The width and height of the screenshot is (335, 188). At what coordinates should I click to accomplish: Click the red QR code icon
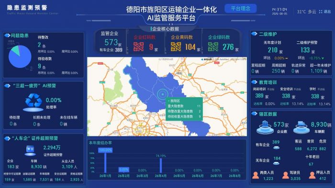[x=138, y=47]
